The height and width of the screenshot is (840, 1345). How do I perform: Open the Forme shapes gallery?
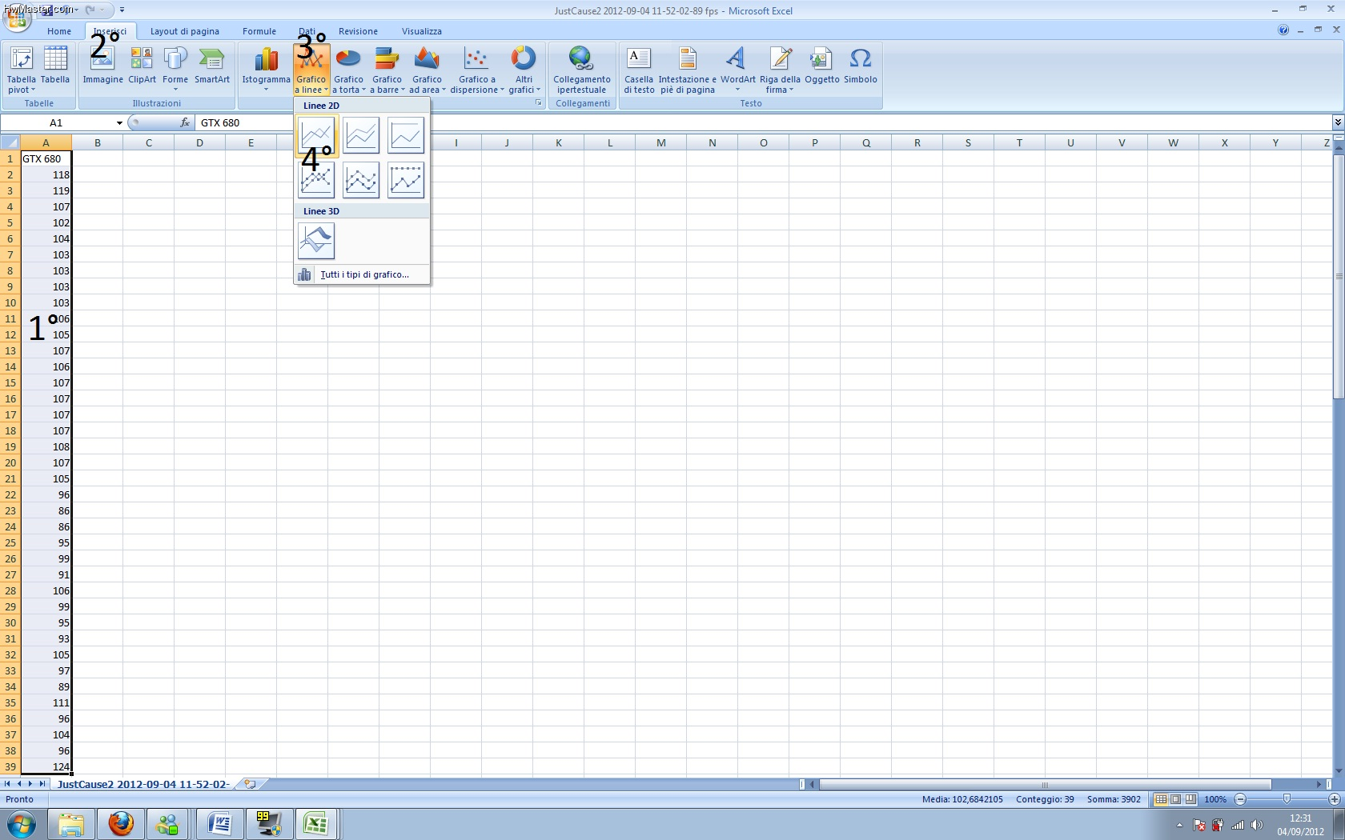click(x=175, y=70)
